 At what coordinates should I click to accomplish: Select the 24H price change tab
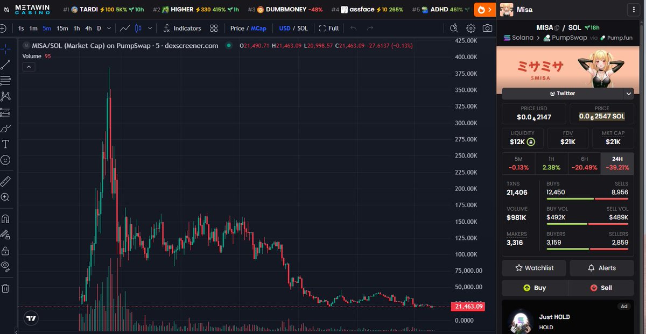pos(617,164)
